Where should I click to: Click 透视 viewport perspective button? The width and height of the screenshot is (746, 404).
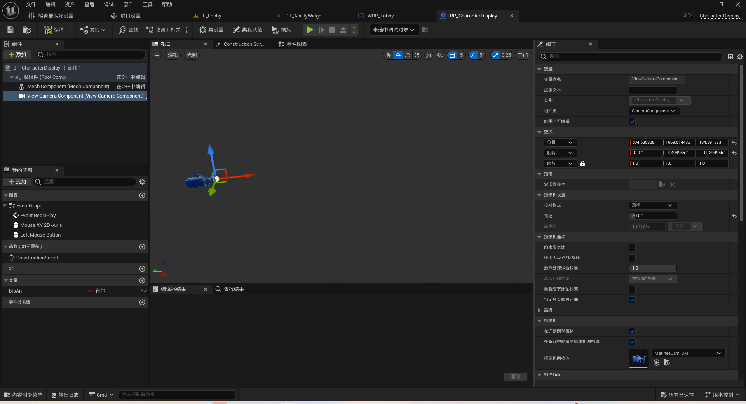coord(173,55)
